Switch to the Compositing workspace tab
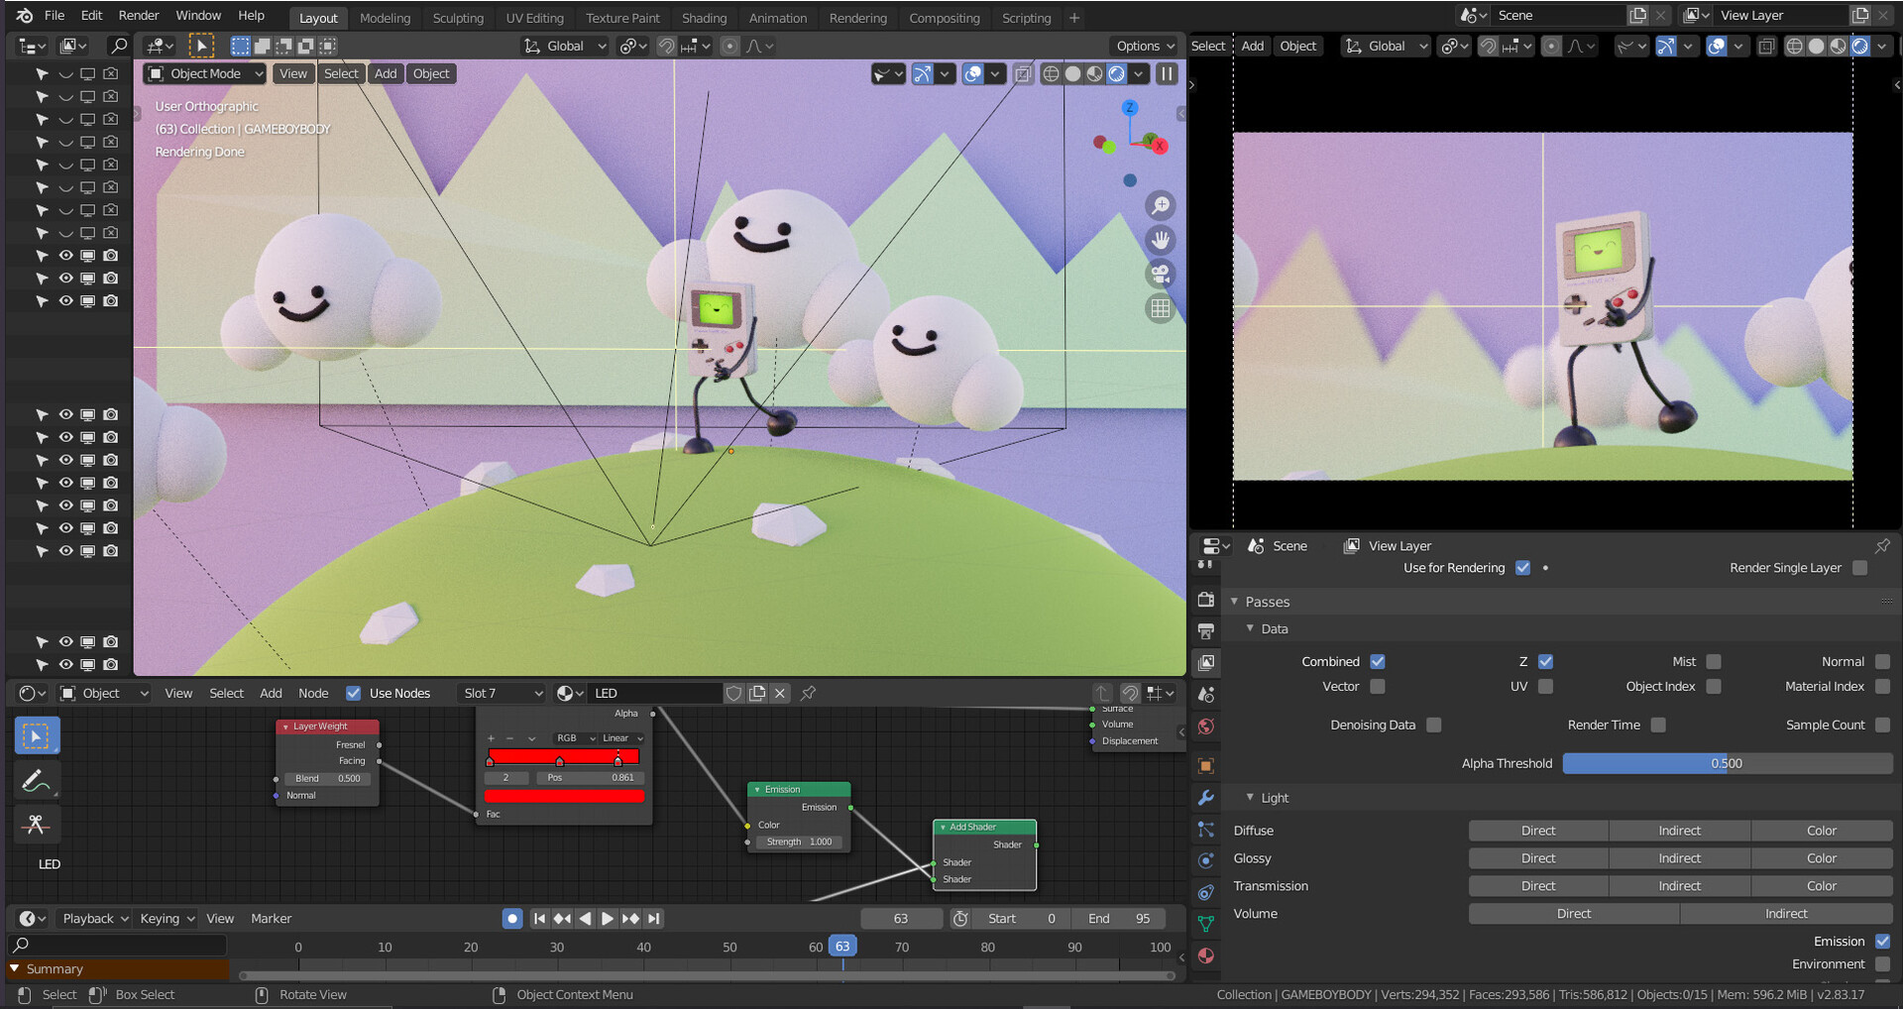The height and width of the screenshot is (1009, 1903). tap(944, 18)
